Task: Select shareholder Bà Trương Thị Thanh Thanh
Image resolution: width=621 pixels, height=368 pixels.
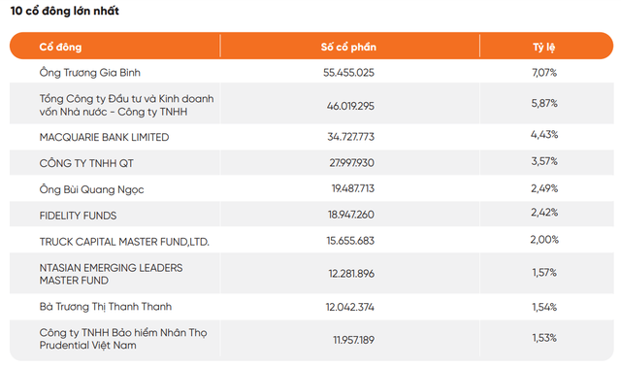Action: [x=106, y=307]
